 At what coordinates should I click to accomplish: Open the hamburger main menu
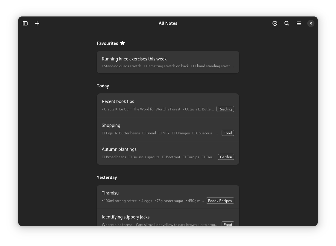[299, 23]
